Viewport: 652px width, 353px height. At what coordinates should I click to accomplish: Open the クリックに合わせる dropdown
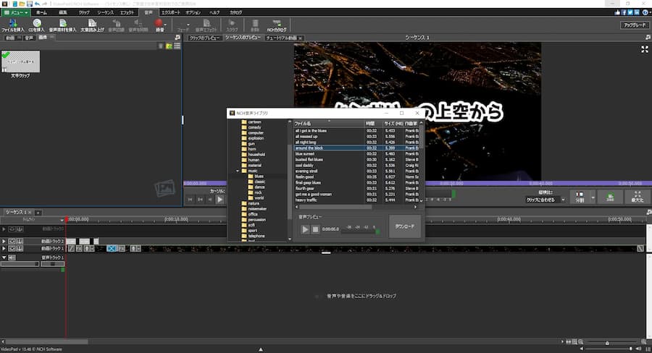tap(543, 199)
